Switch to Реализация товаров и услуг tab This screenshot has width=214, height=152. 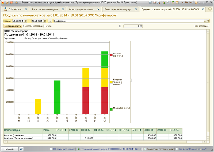[118, 9]
